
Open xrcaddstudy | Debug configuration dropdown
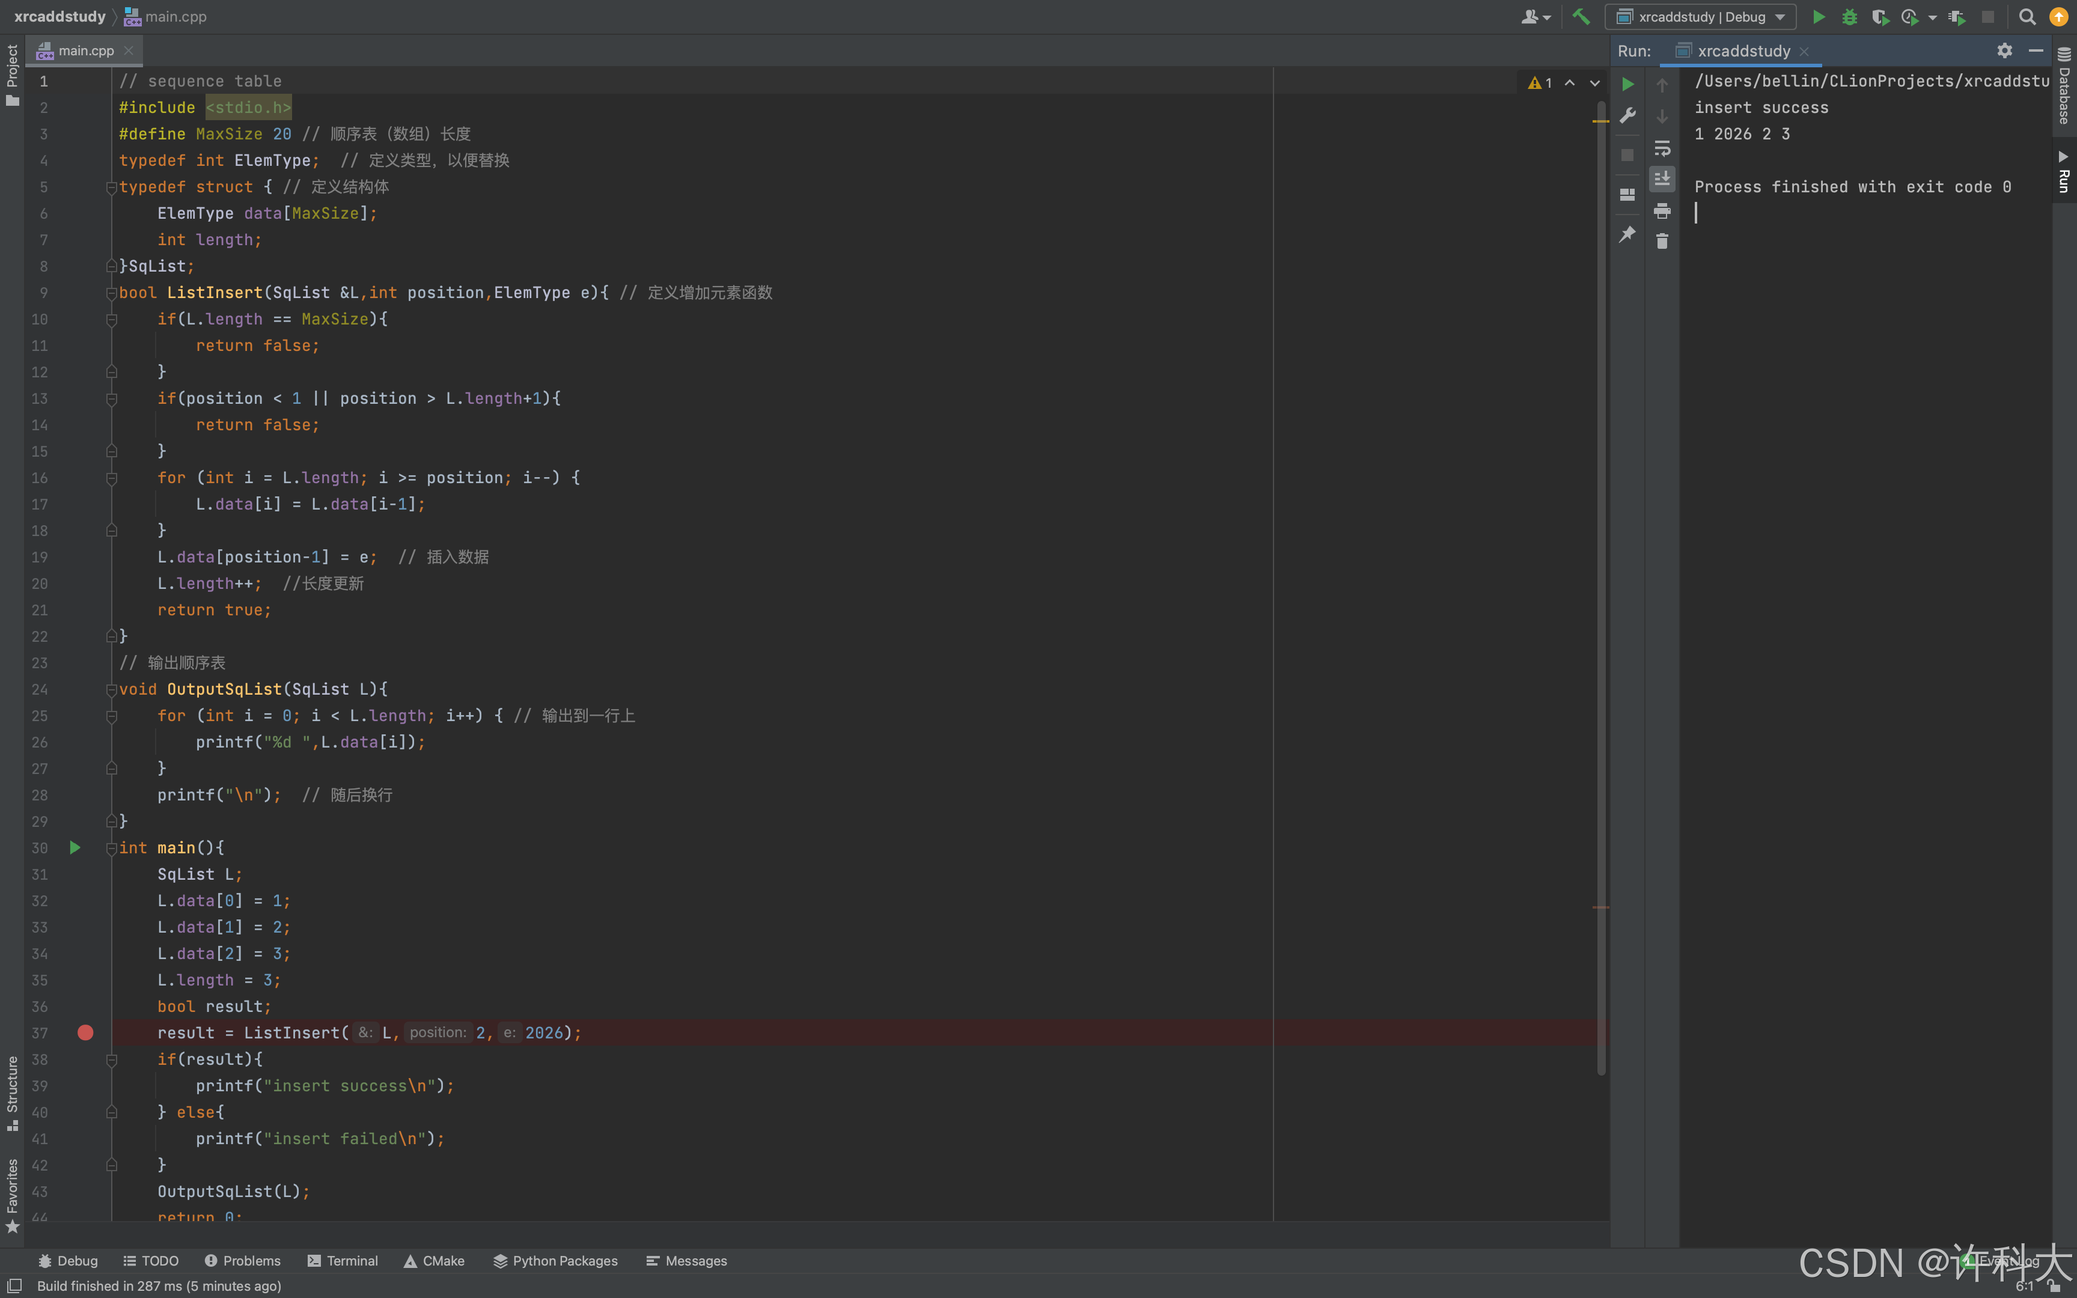pyautogui.click(x=1702, y=16)
